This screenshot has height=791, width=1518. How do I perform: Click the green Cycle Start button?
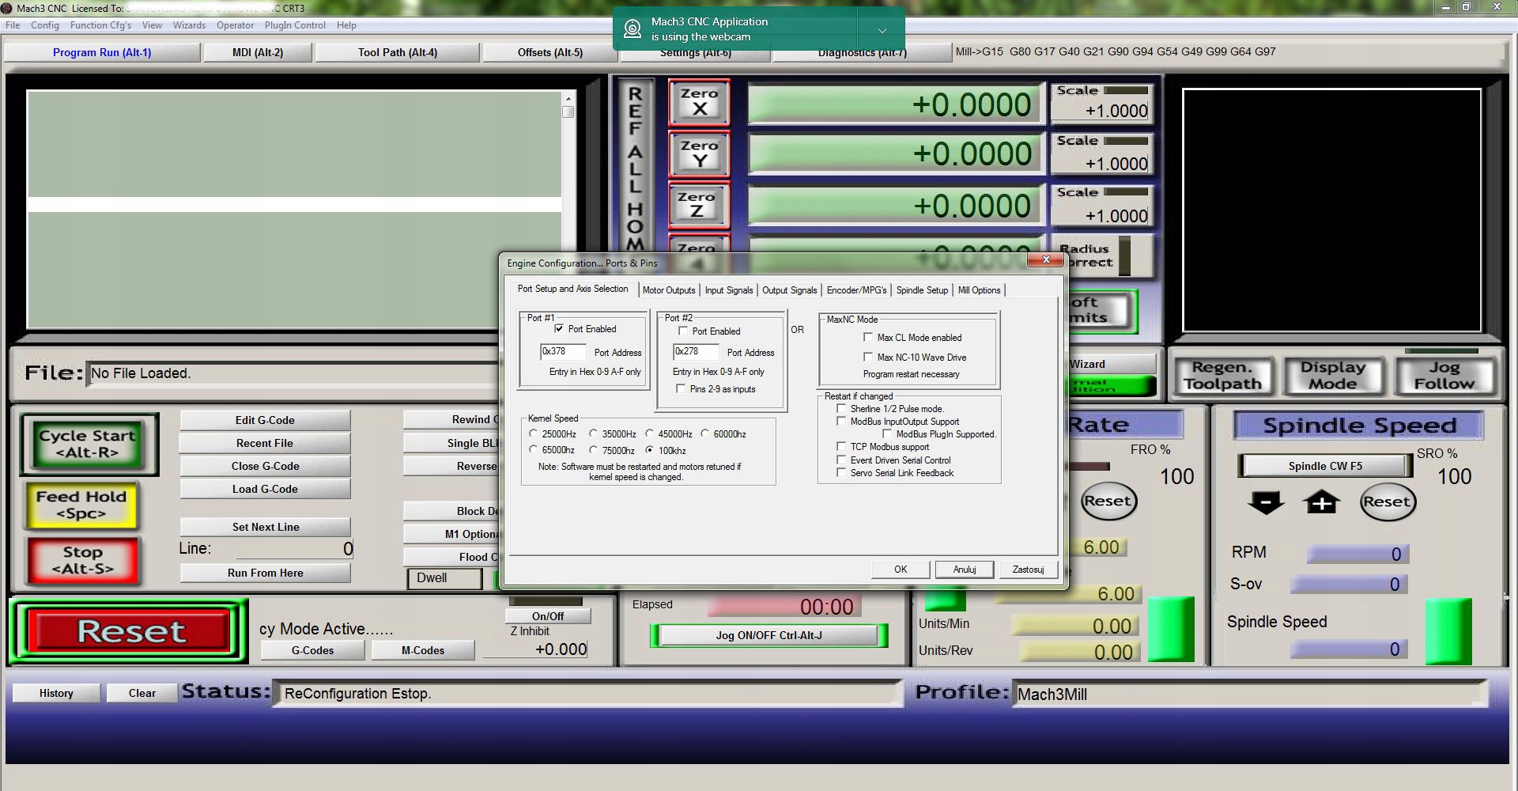88,444
